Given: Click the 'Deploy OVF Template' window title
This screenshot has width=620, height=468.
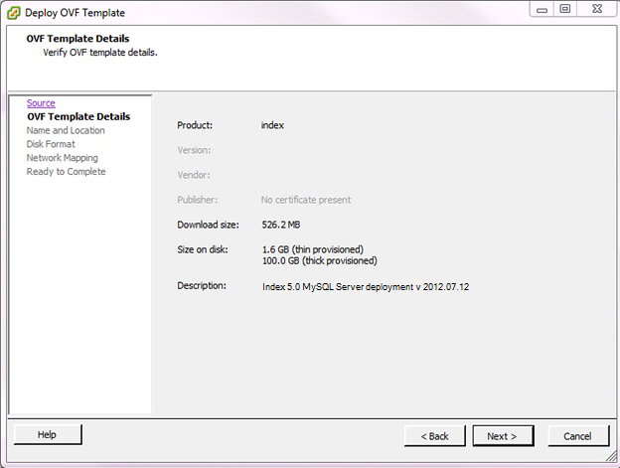Looking at the screenshot, I should click(x=75, y=13).
